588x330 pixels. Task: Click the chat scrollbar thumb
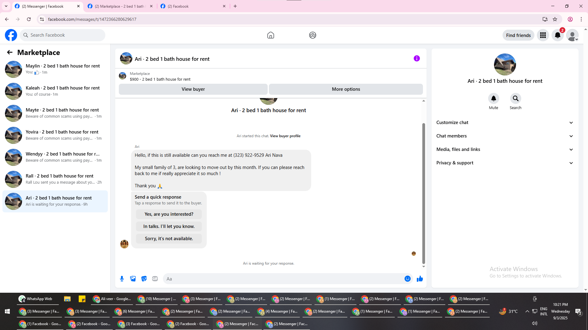click(424, 193)
